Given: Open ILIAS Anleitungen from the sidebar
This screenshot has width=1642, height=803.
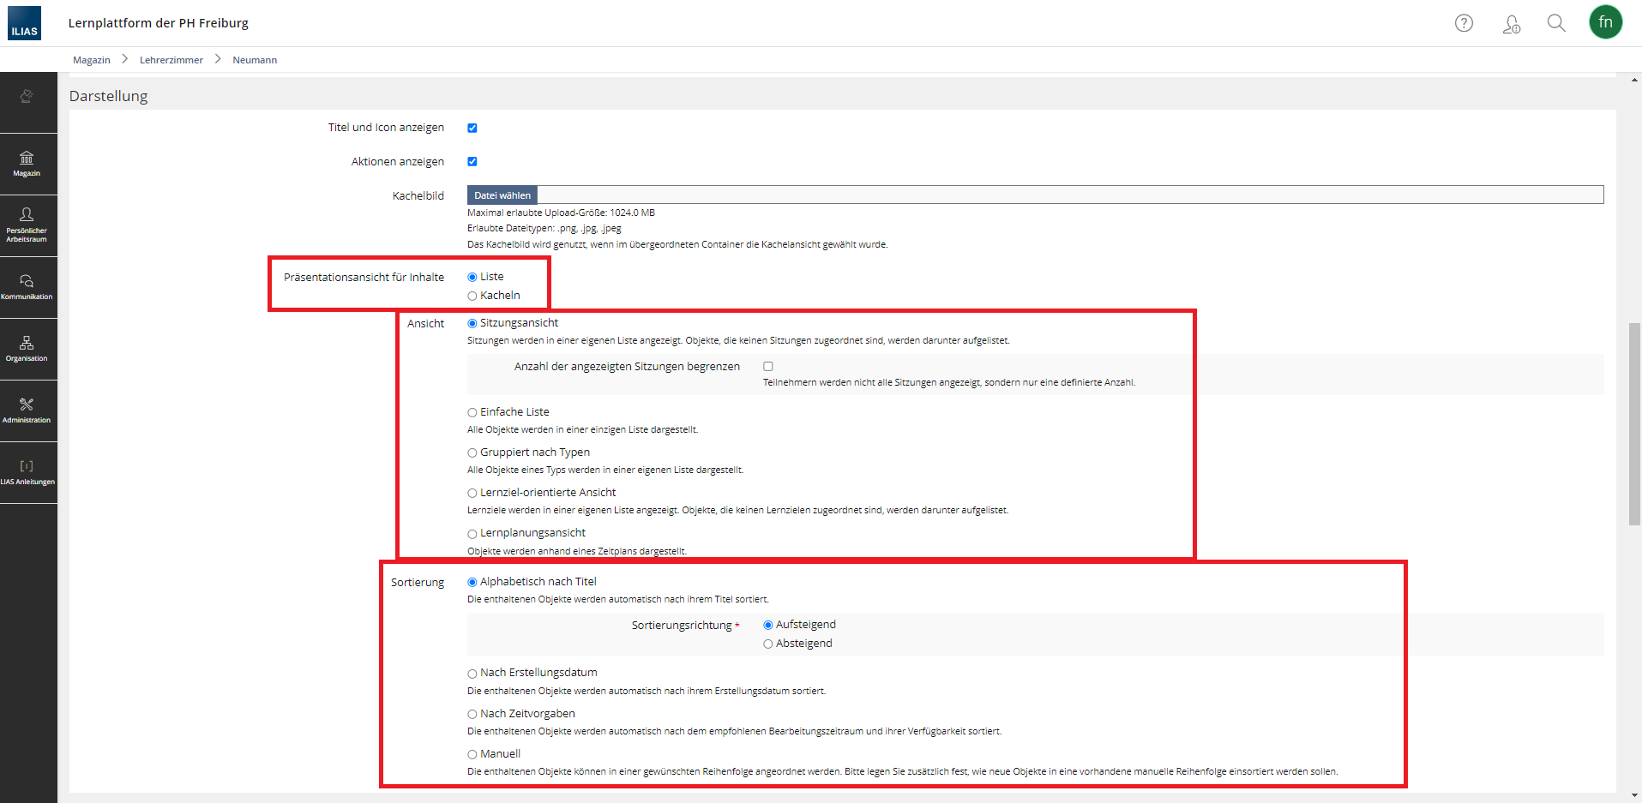Looking at the screenshot, I should tap(27, 471).
